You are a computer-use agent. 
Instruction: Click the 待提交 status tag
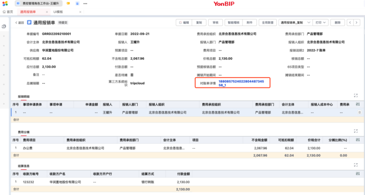(63, 22)
